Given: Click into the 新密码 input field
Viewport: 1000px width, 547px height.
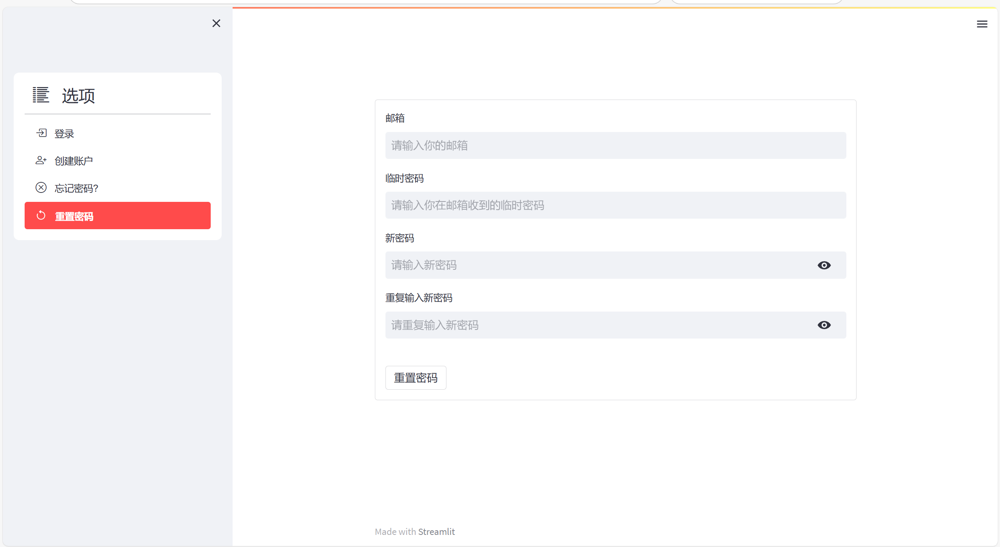Looking at the screenshot, I should tap(598, 265).
